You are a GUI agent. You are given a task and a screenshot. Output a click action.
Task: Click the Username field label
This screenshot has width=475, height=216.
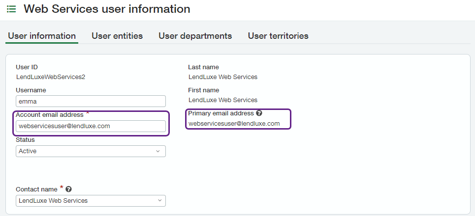pyautogui.click(x=31, y=90)
